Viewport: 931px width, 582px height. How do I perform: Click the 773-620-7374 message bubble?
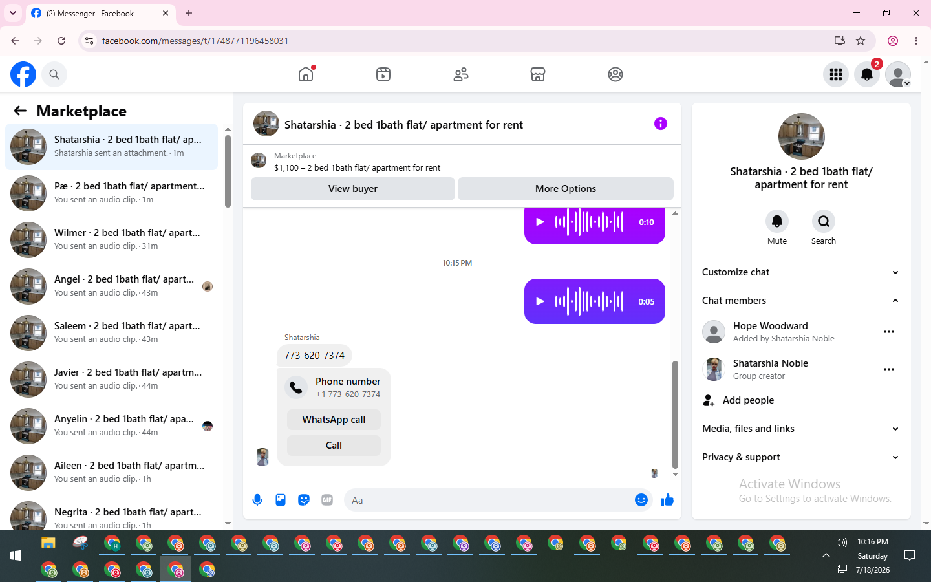click(314, 355)
